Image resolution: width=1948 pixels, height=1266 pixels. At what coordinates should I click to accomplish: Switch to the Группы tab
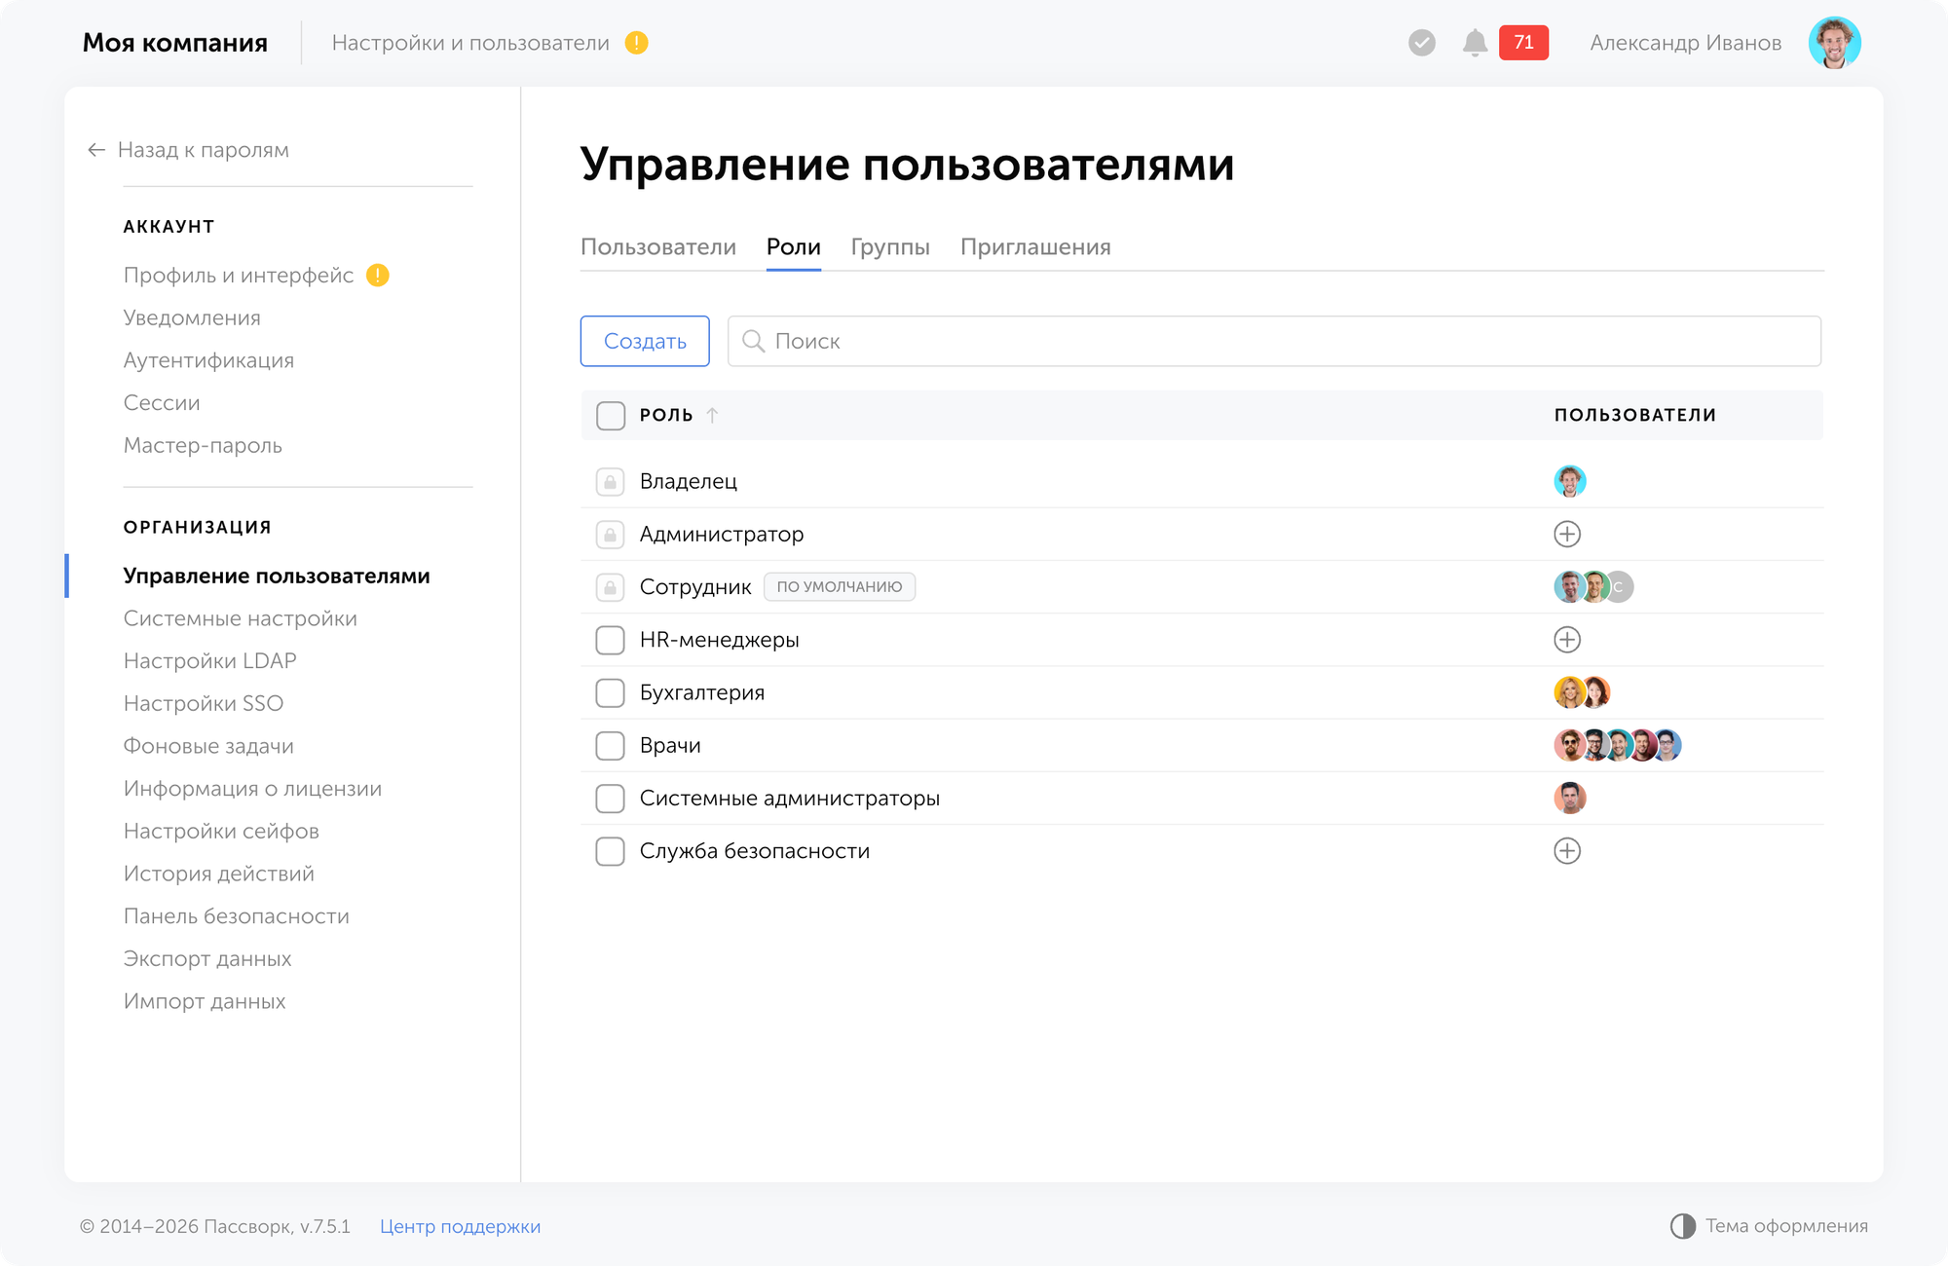click(890, 247)
